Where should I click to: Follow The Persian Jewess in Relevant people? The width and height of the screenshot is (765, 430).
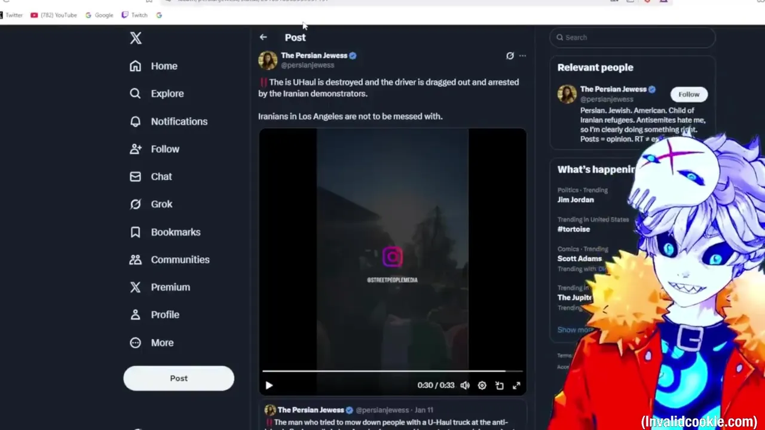click(x=688, y=94)
